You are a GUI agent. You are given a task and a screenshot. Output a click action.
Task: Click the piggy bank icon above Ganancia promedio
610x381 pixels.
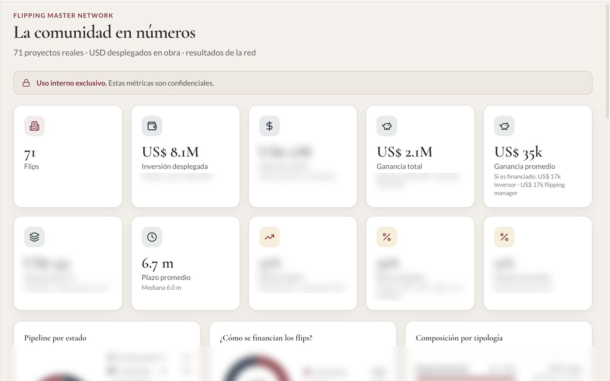pos(504,126)
